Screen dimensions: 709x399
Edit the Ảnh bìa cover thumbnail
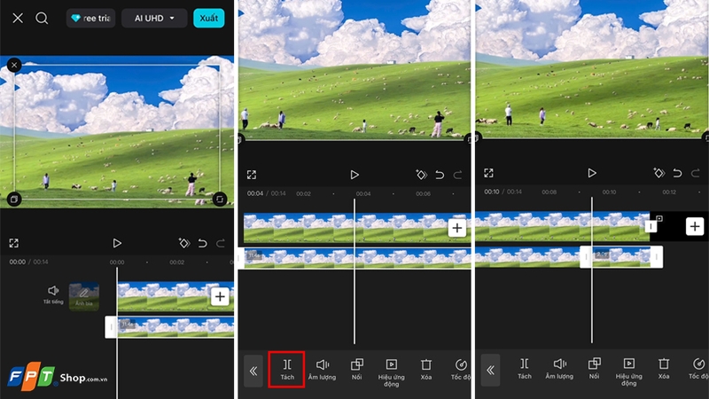coord(83,297)
